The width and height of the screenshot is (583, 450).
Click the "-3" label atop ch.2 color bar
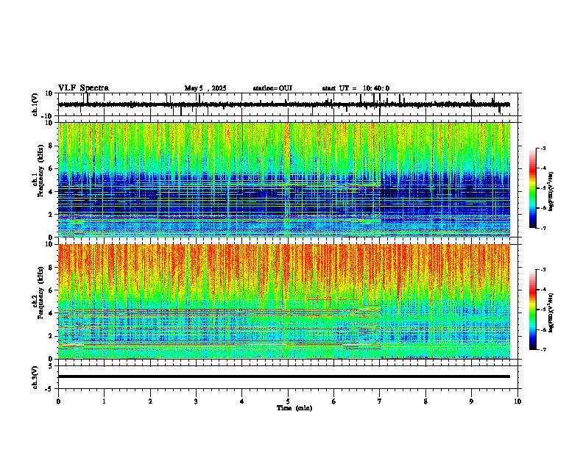(543, 270)
